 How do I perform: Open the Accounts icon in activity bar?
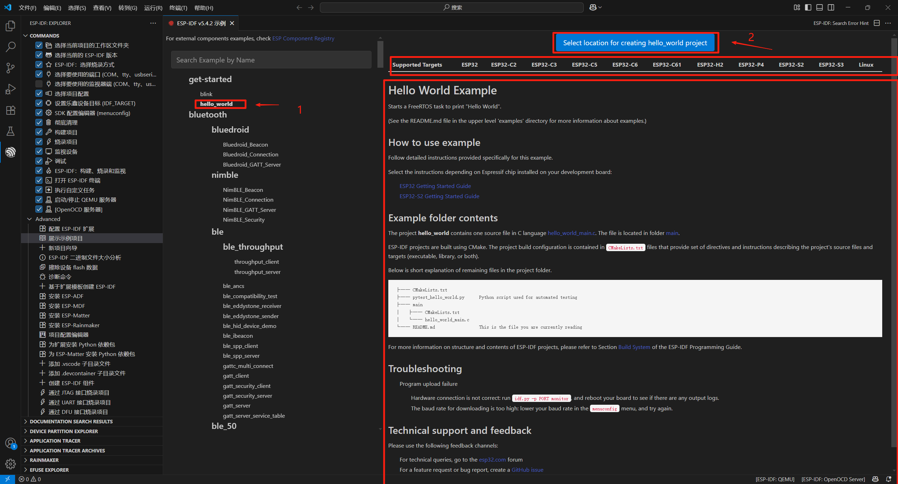11,443
